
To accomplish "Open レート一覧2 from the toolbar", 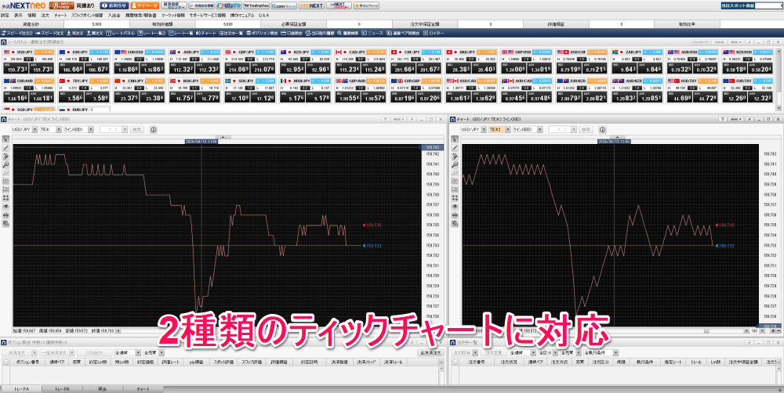I will [x=151, y=33].
